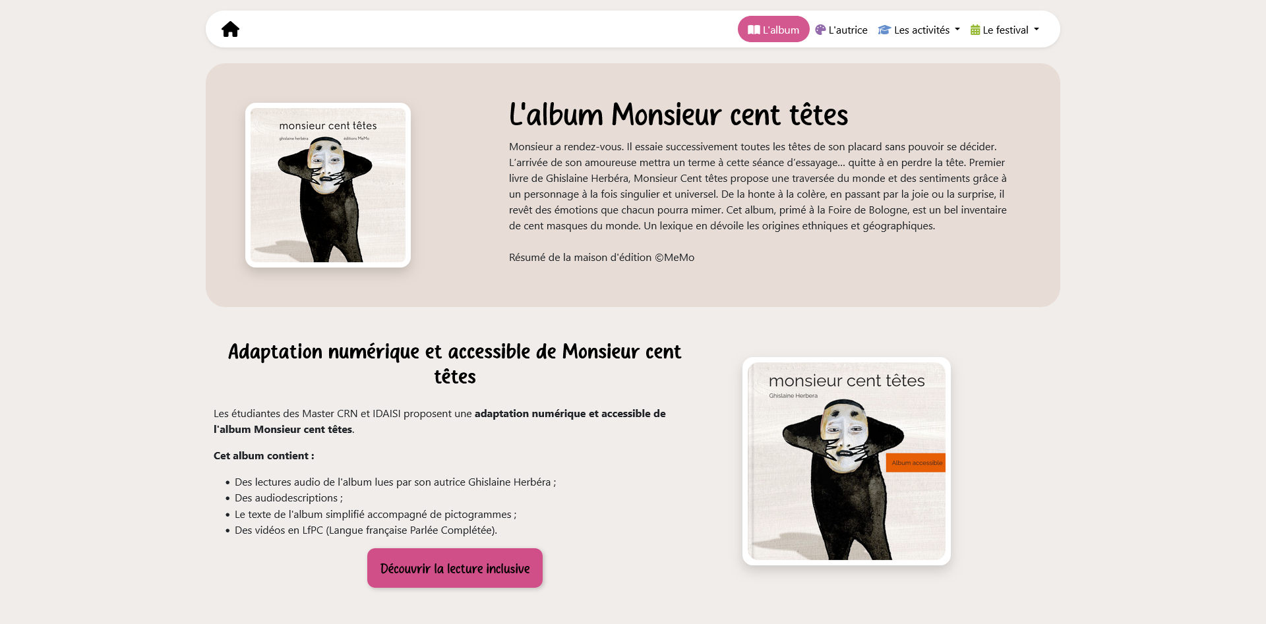
Task: Click the orange Album accessible label
Action: (x=916, y=463)
